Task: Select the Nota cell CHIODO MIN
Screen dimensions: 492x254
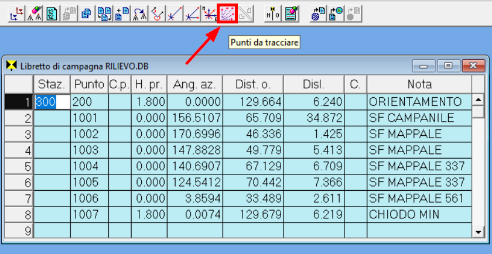Action: tap(419, 214)
